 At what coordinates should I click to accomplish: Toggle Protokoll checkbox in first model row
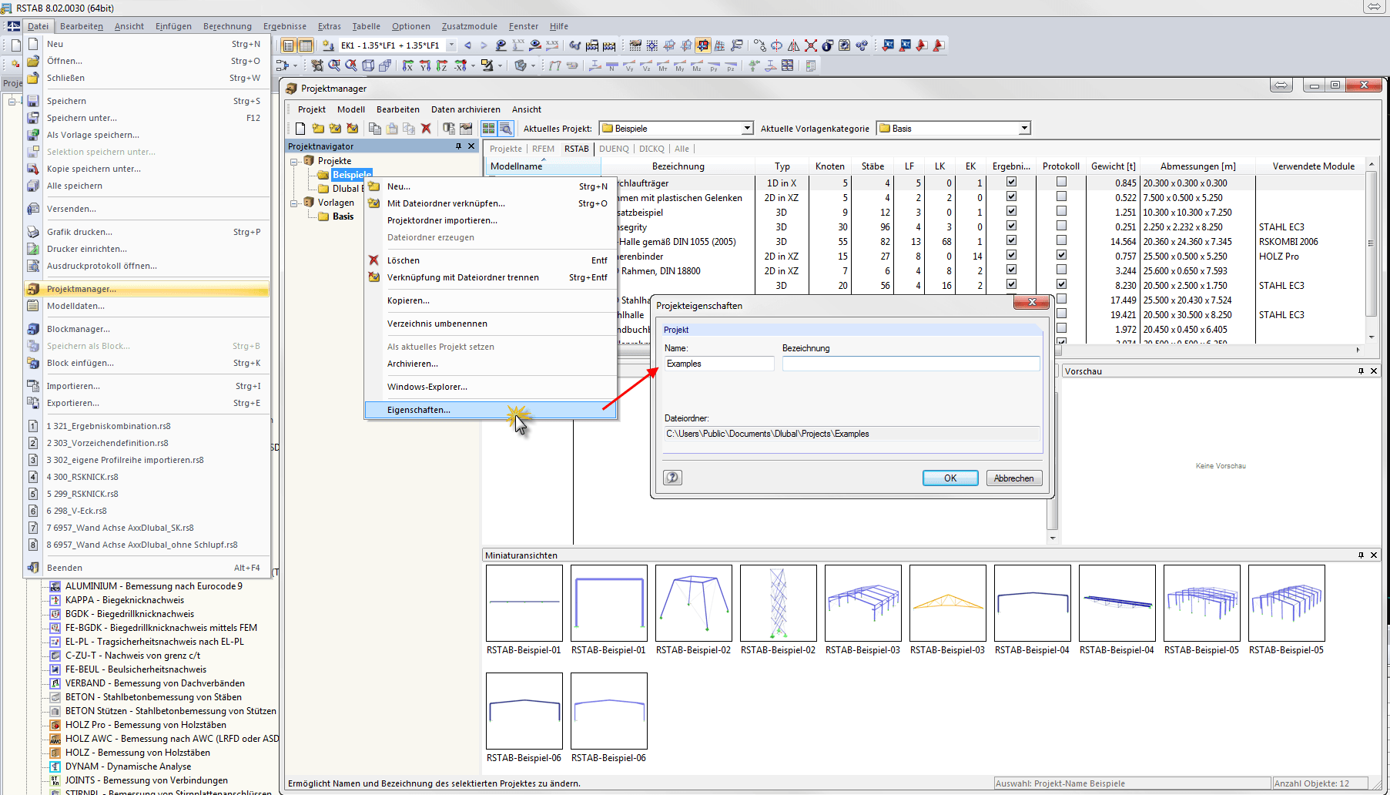(1061, 183)
